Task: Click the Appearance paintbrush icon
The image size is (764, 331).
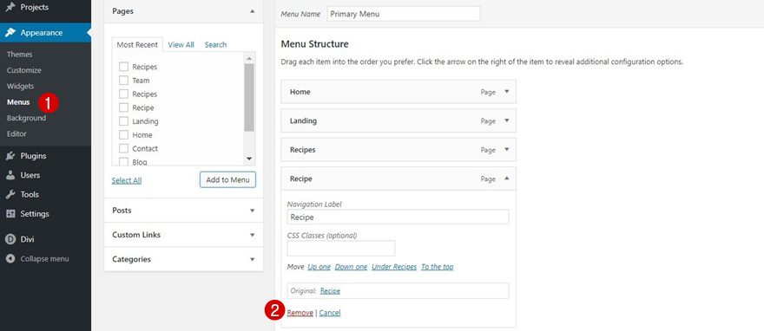Action: [x=10, y=33]
